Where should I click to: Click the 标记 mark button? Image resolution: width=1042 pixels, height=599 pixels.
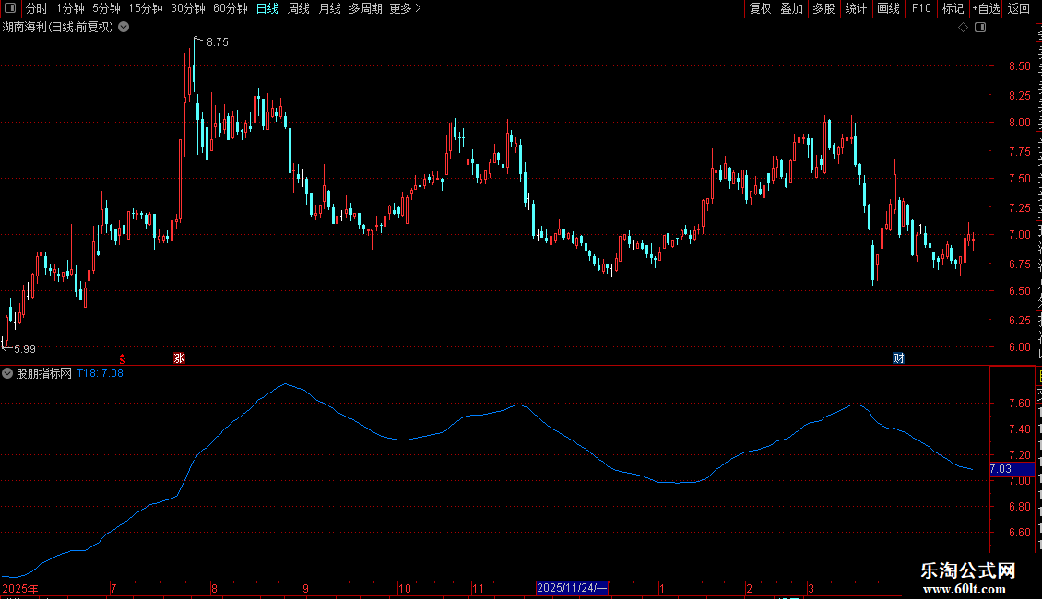[953, 8]
